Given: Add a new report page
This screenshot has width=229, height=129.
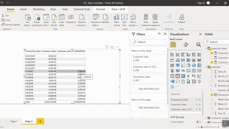Looking at the screenshot, I should point(40,121).
